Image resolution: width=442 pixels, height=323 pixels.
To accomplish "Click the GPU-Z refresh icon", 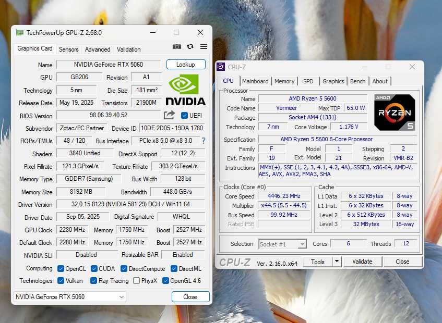I will tap(190, 46).
